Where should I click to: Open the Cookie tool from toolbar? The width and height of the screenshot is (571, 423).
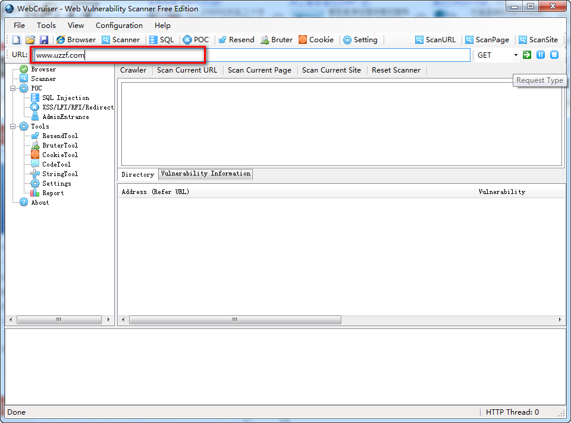click(316, 40)
